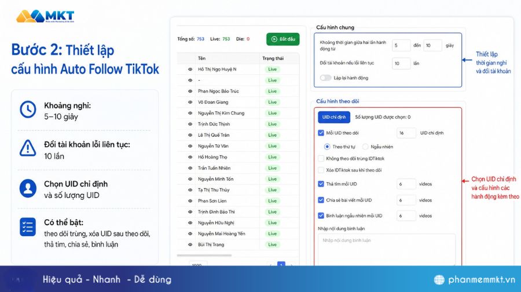This screenshot has width=521, height=292.
Task: Click minimum delay field showing 5
Action: tap(401, 46)
